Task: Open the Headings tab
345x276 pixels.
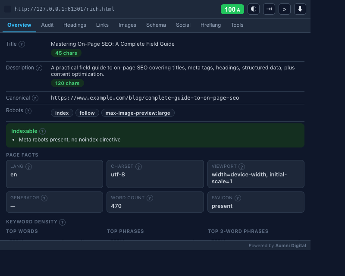Action: 75,25
